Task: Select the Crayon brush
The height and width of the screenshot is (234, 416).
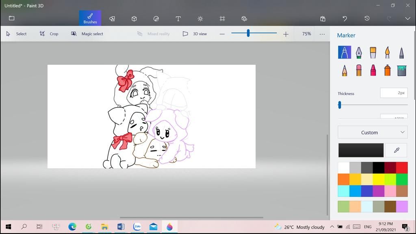Action: pos(373,71)
